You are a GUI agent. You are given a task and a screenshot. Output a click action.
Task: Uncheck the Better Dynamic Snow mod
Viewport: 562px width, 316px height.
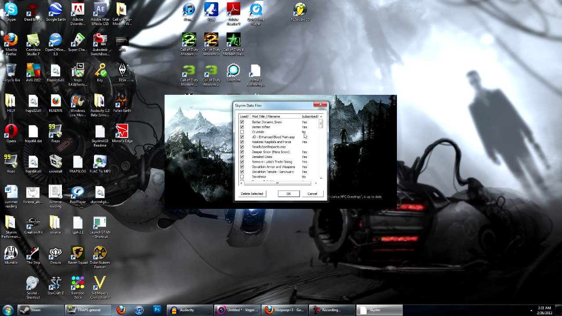[x=242, y=122]
